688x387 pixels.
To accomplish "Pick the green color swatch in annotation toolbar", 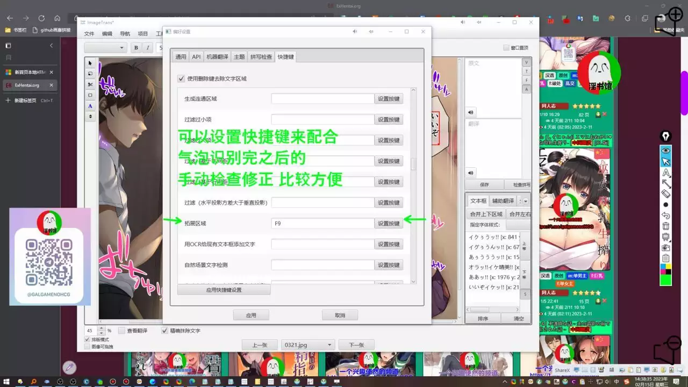I will [666, 280].
